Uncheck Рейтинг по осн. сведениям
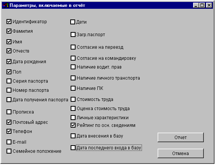 click(73, 125)
